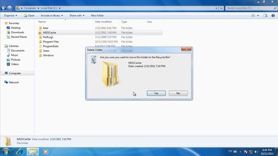Select the Users folder
Viewport: 278px width, 156px height.
click(x=46, y=51)
